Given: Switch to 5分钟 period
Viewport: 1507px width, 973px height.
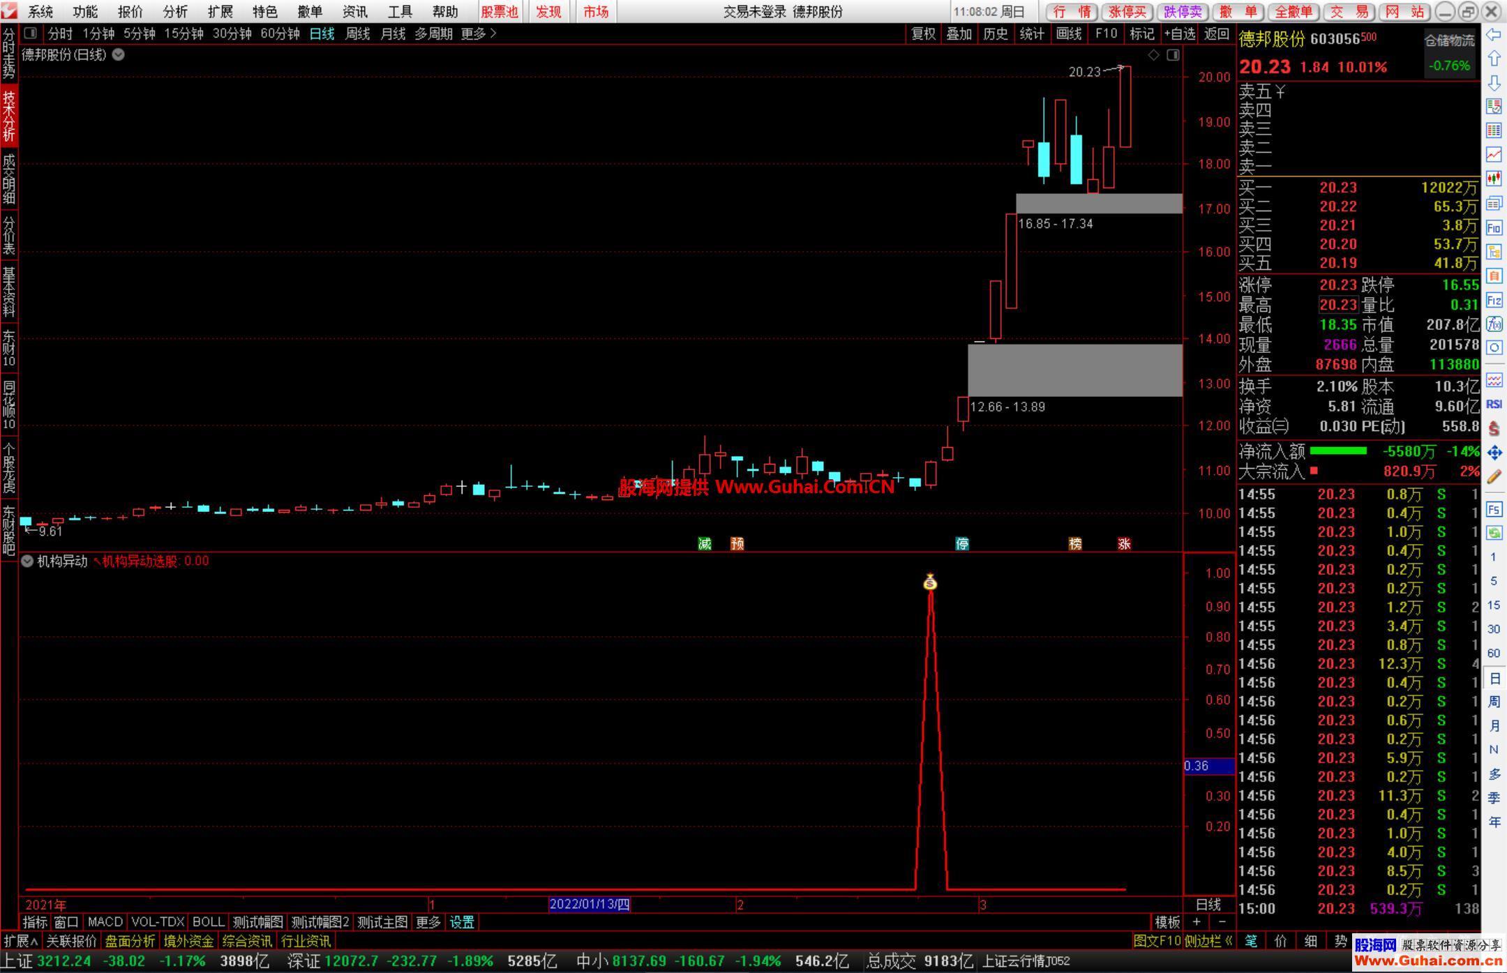Looking at the screenshot, I should click(139, 33).
